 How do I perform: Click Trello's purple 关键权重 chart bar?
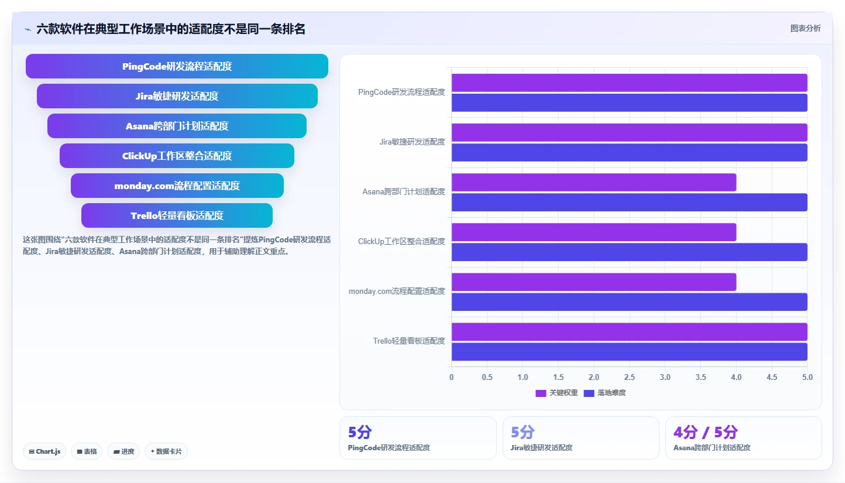click(629, 331)
